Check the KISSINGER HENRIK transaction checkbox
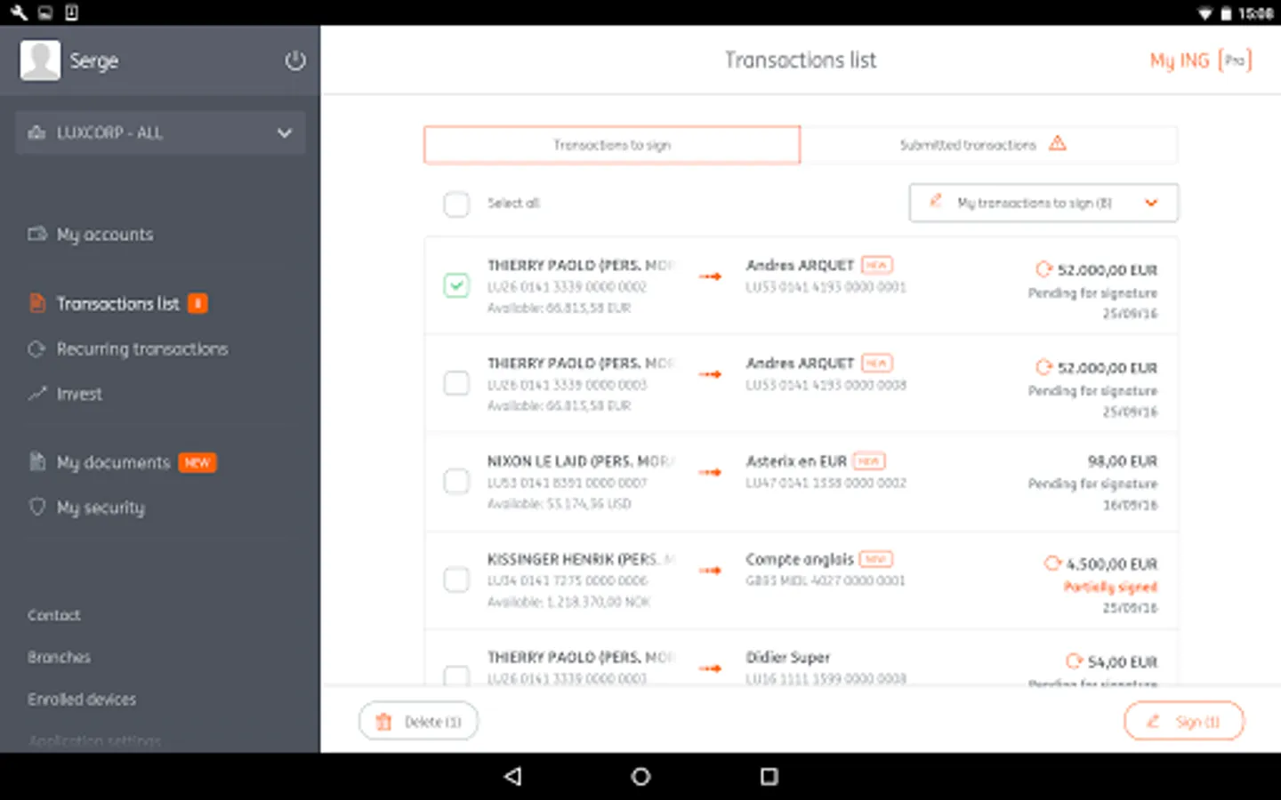 click(456, 580)
